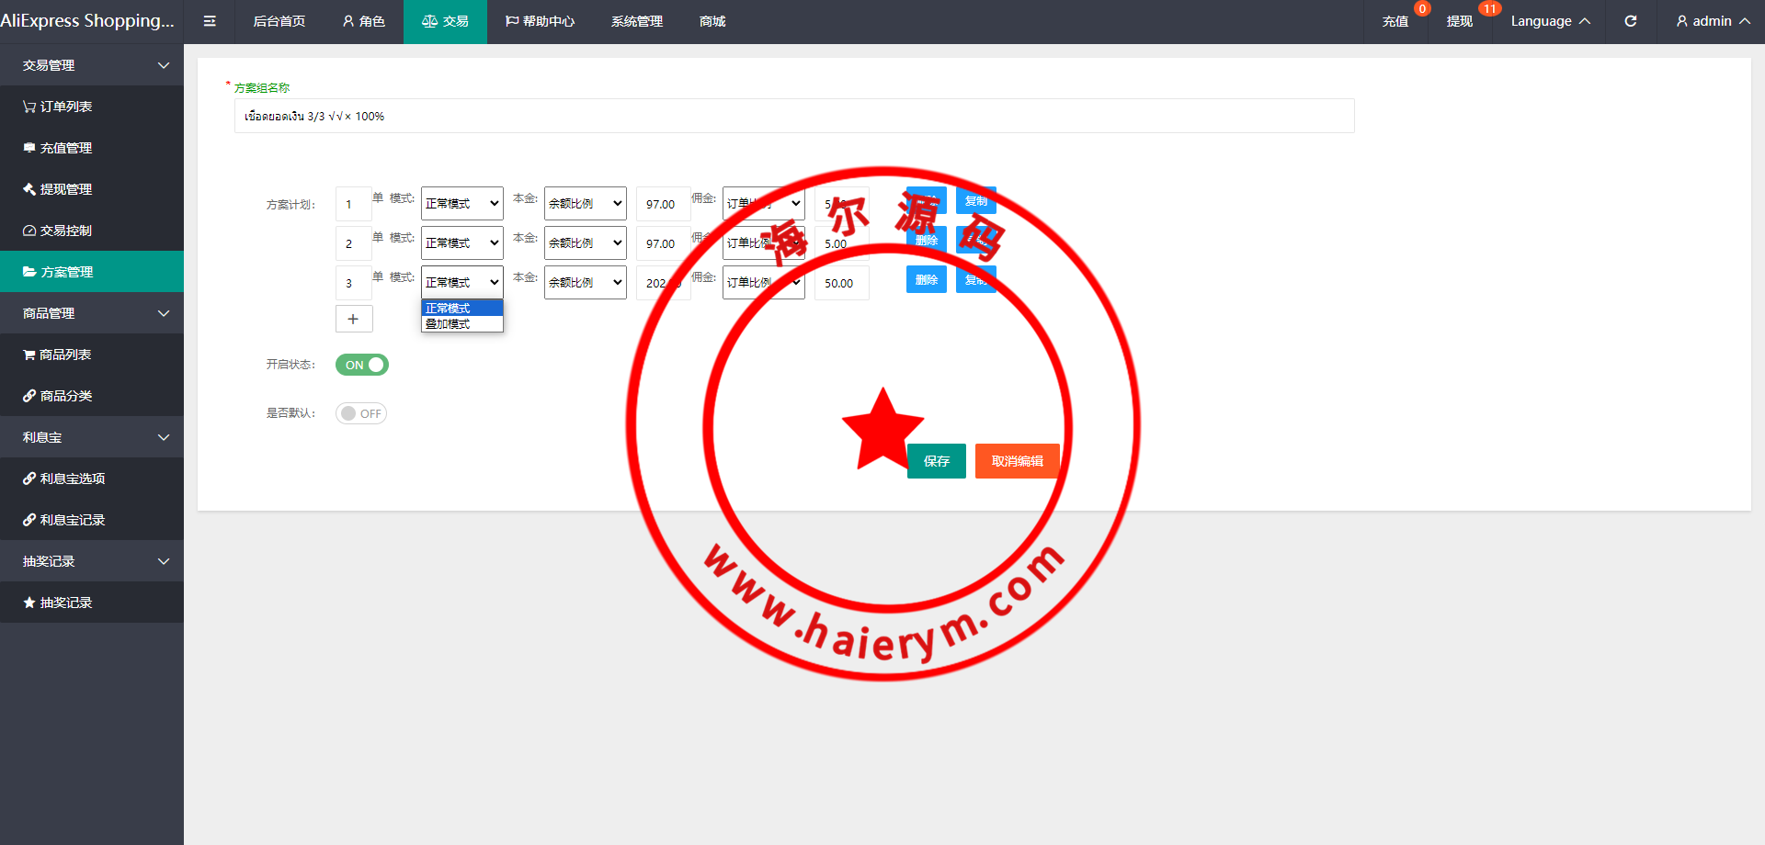Open the 系统管理 top menu
Image resolution: width=1765 pixels, height=845 pixels.
[x=636, y=21]
